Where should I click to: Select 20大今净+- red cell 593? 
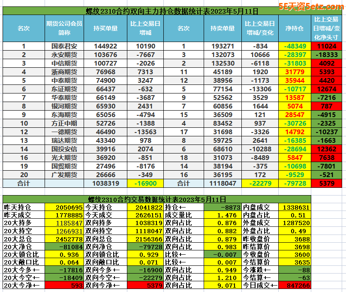[x=64, y=286]
